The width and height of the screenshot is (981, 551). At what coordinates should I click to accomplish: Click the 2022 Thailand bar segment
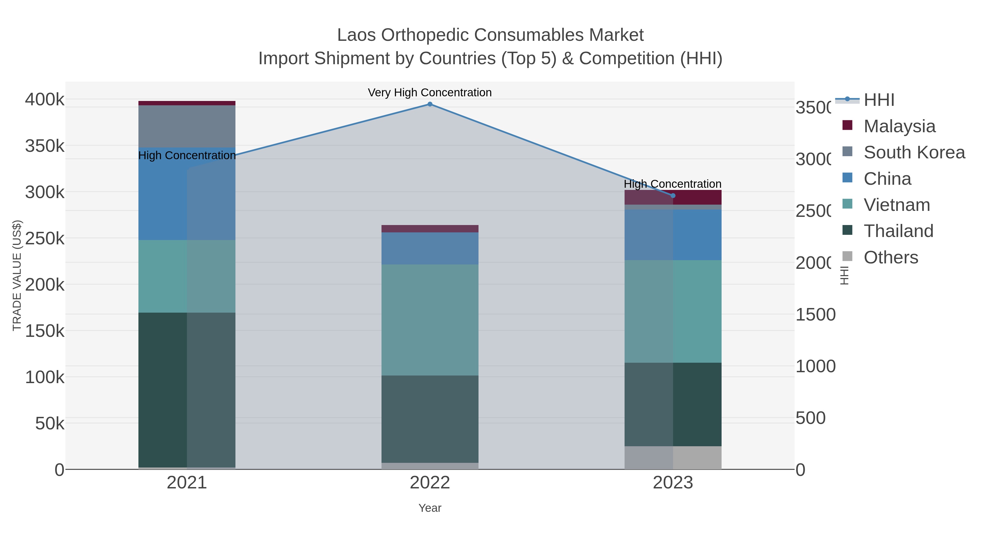tap(430, 419)
